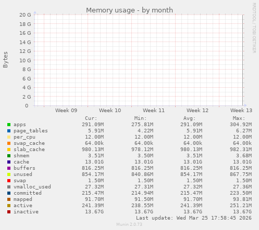Click the dark red inactive legend swatch
259x230 pixels.
pos(9,212)
